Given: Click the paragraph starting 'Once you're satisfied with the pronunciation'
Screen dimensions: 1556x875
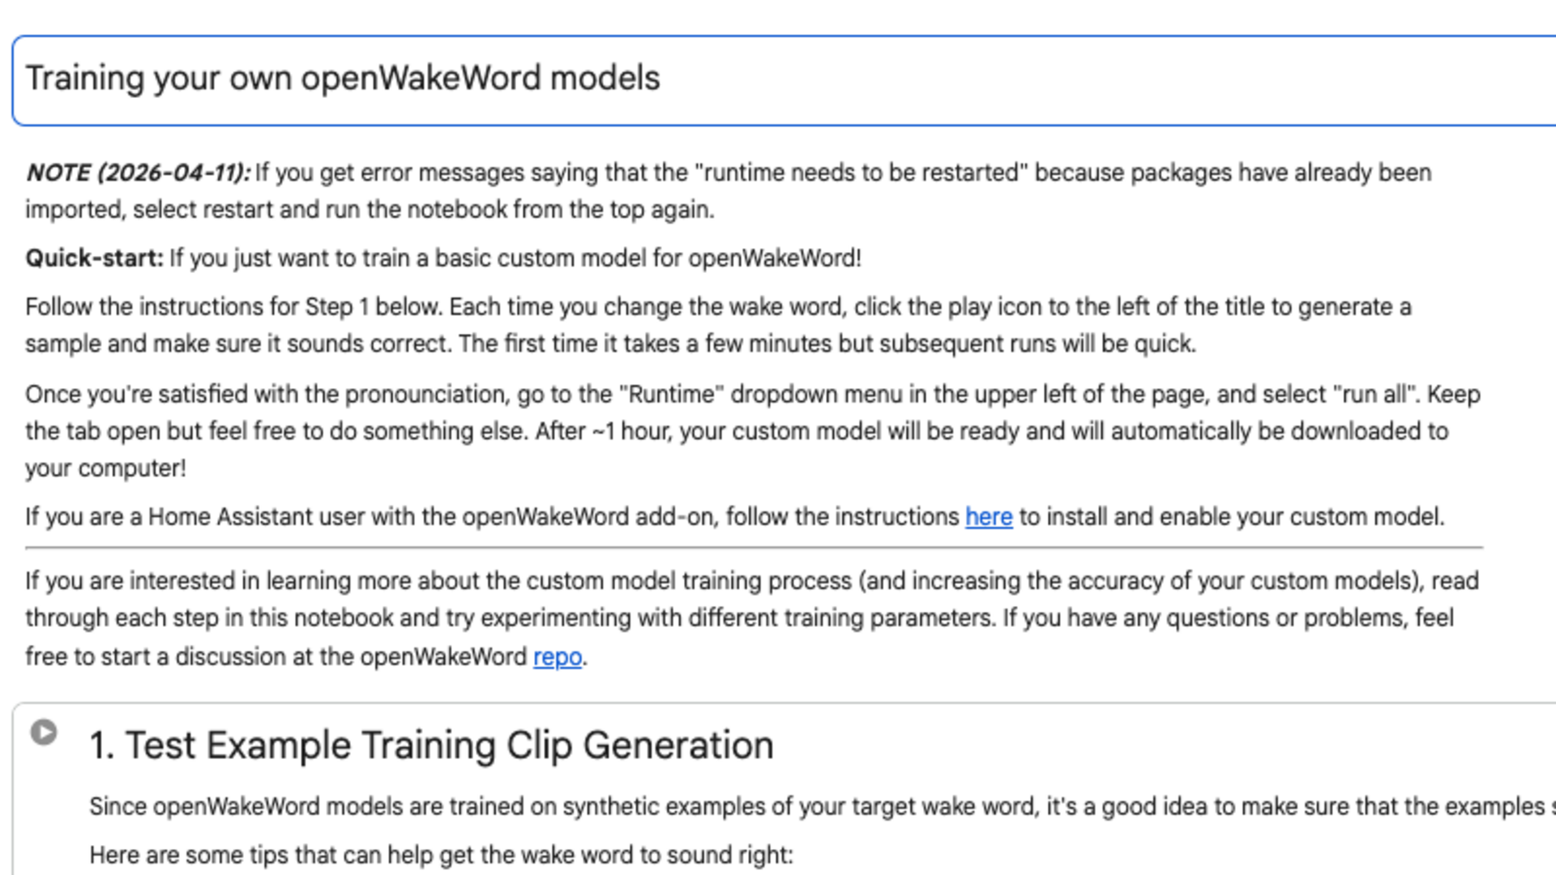Looking at the screenshot, I should pyautogui.click(x=753, y=431).
